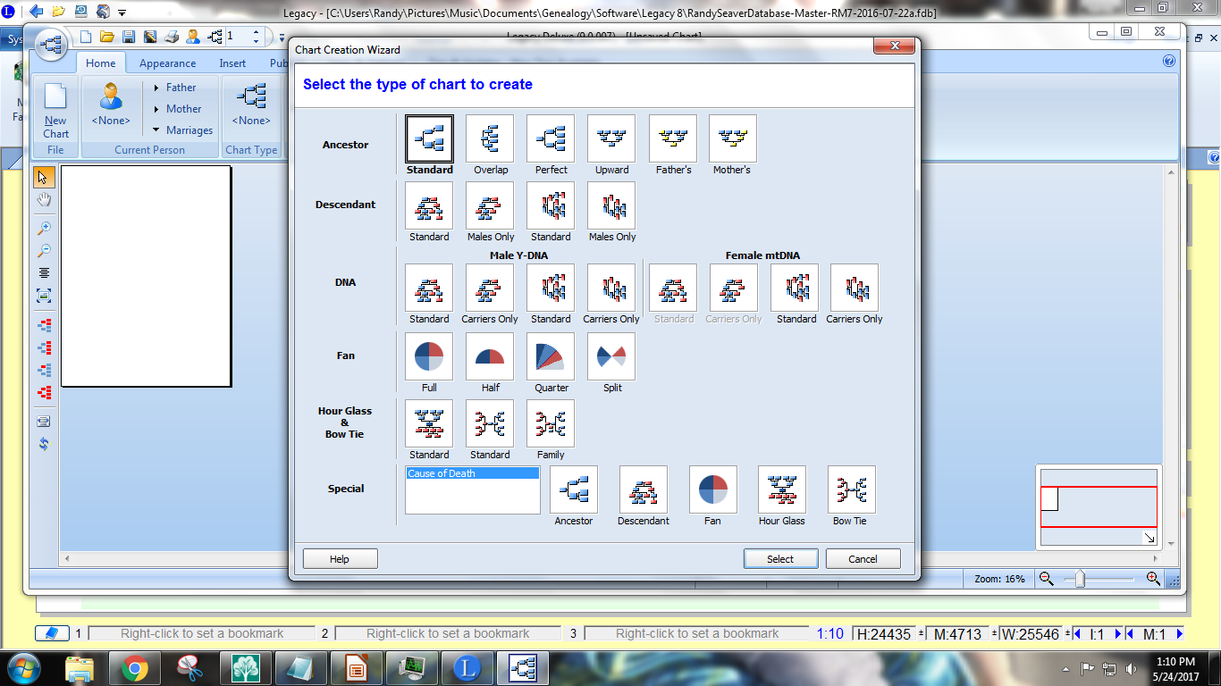Select Female mtDNA Carriers Only chart

(x=855, y=288)
